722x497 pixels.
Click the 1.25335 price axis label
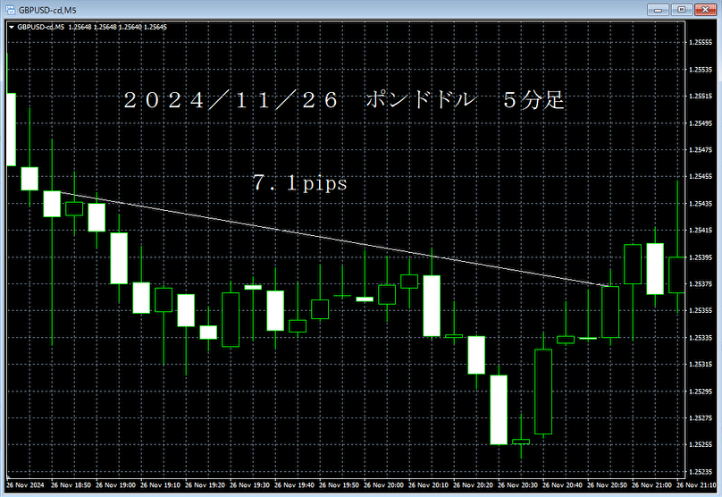(701, 338)
